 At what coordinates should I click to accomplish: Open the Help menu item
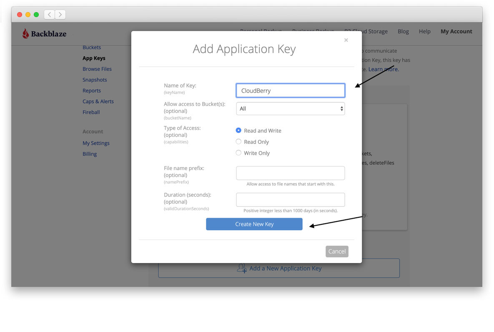click(x=424, y=31)
